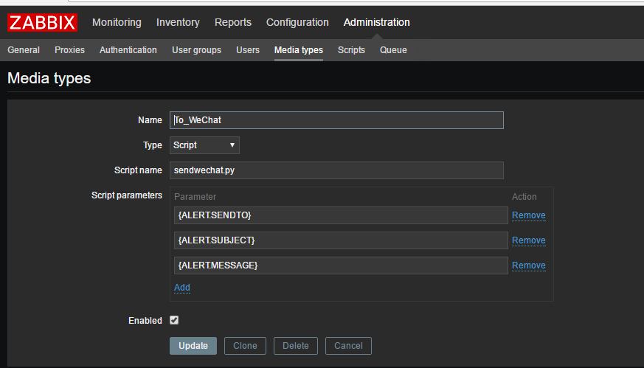Image resolution: width=644 pixels, height=368 pixels.
Task: Open the Type dropdown showing Script
Action: [204, 145]
